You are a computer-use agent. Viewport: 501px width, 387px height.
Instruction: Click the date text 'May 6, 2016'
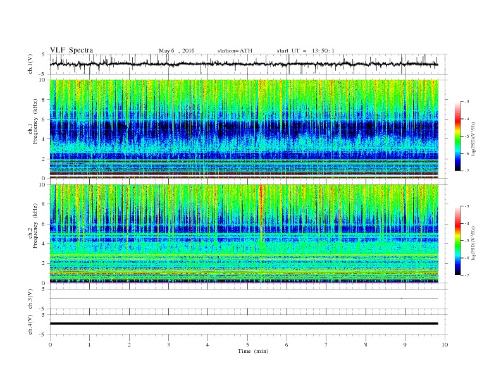point(176,51)
